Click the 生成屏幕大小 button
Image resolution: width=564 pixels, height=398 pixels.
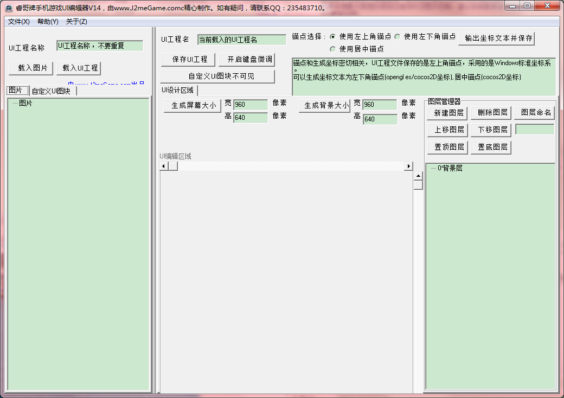point(193,106)
